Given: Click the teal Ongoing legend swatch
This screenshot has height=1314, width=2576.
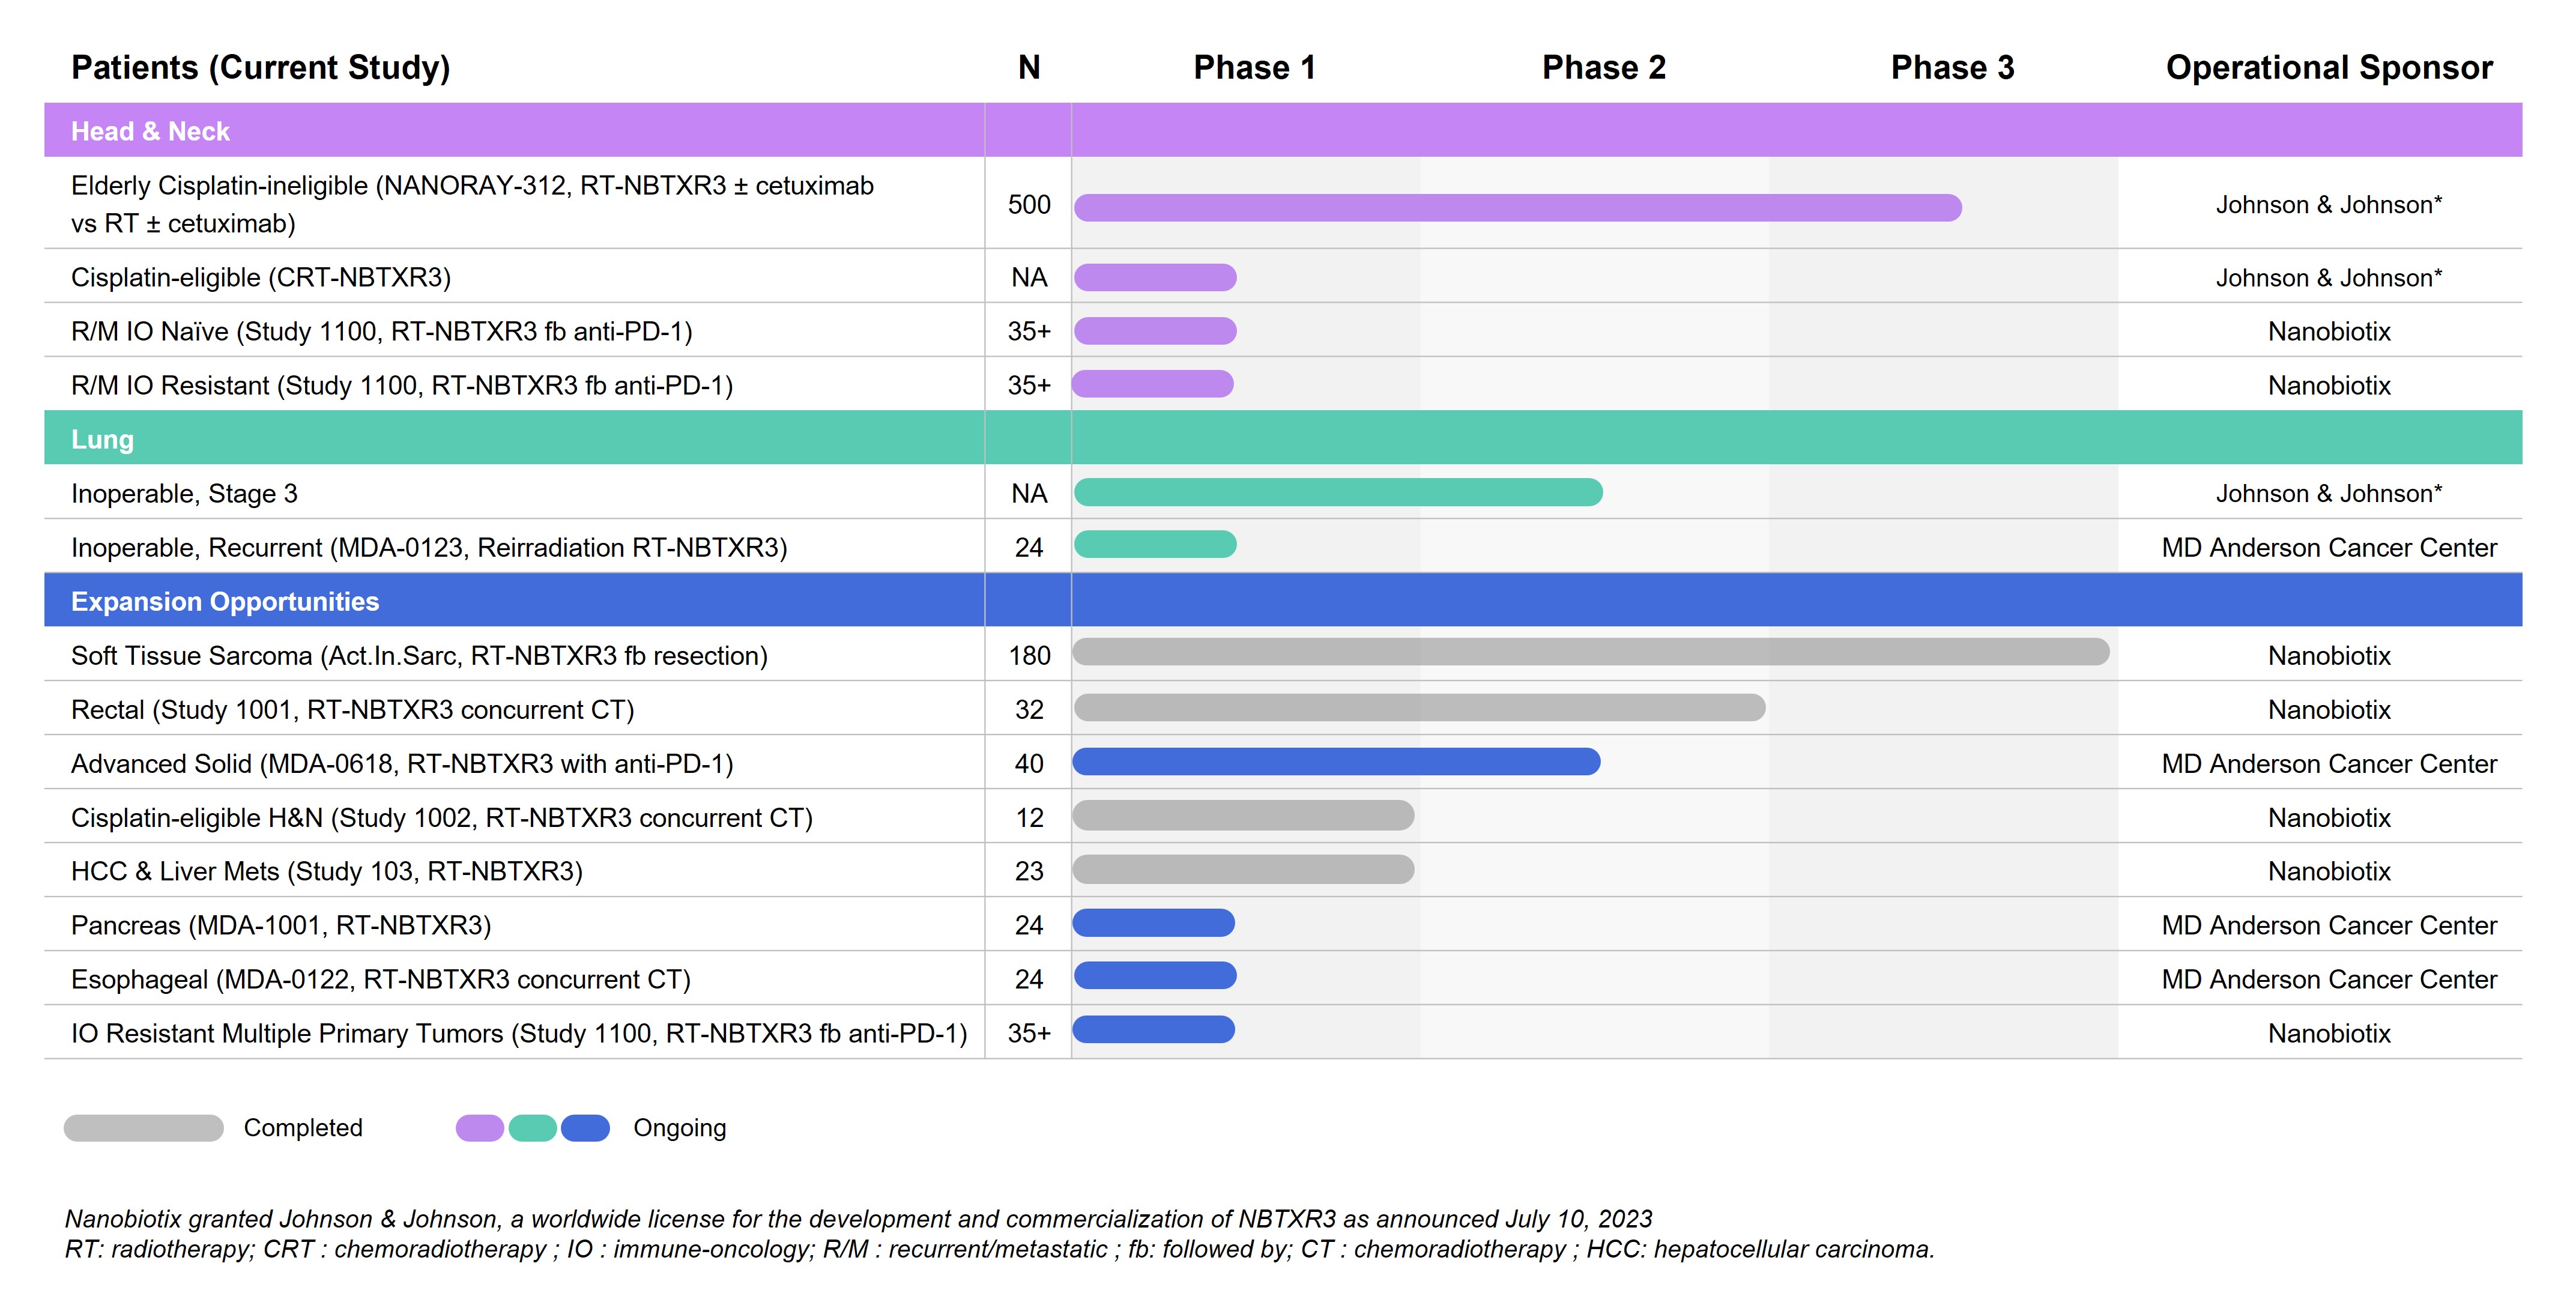Looking at the screenshot, I should 532,1128.
